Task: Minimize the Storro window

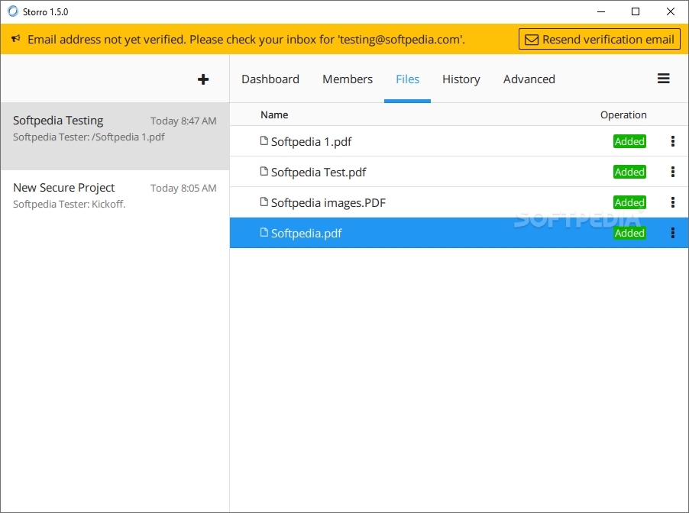Action: tap(601, 12)
